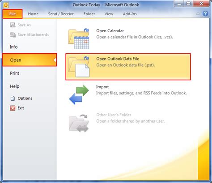Open Outlook Options label
212x183 pixels.
tap(25, 98)
